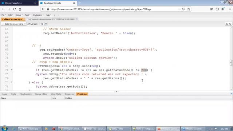The image size is (233, 131).
Task: Launch Internet Explorer from the taskbar
Action: tap(13, 129)
